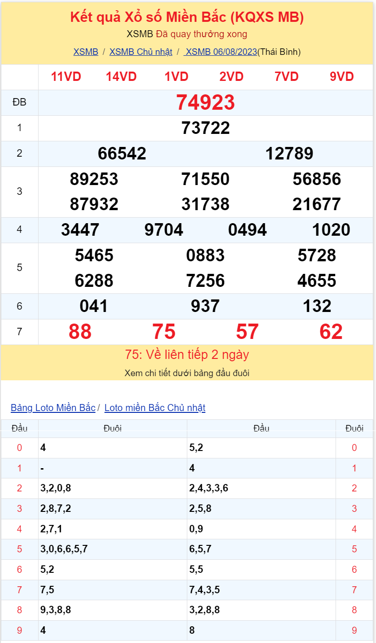This screenshot has height=643, width=376.
Task: Click the special prize number 74923
Action: point(205,102)
